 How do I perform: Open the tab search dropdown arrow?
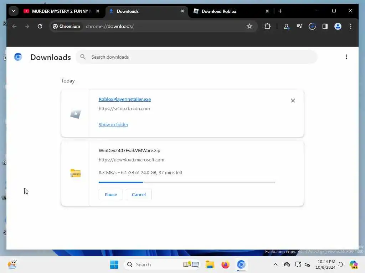14,11
